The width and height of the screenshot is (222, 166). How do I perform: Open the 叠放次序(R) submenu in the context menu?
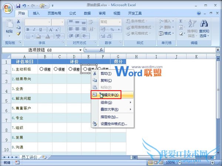(x=112, y=109)
